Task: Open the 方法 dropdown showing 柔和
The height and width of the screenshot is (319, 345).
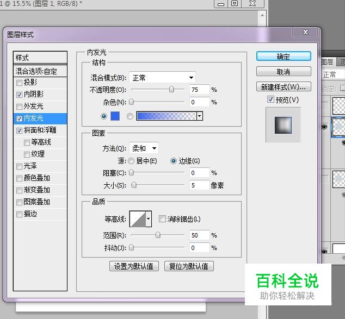Action: (x=144, y=148)
